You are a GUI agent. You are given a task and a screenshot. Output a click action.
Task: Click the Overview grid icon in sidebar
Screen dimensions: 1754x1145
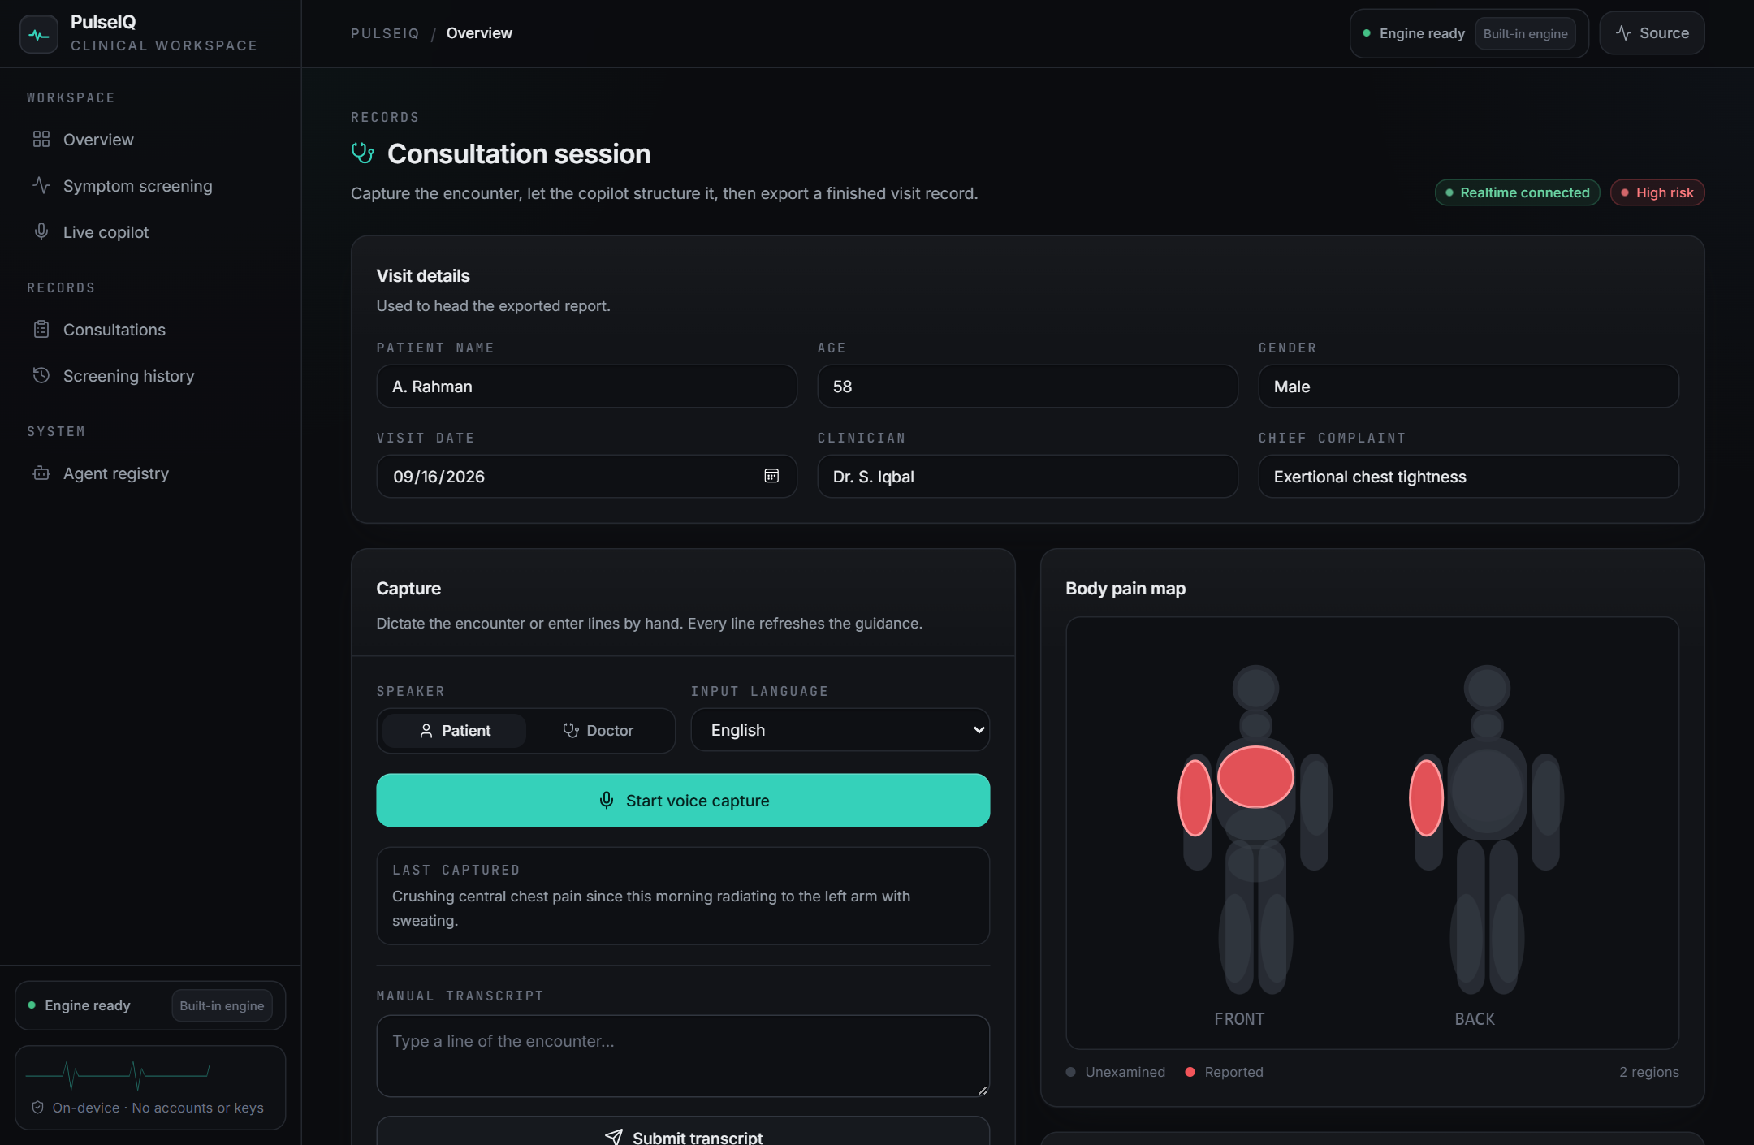click(x=41, y=140)
